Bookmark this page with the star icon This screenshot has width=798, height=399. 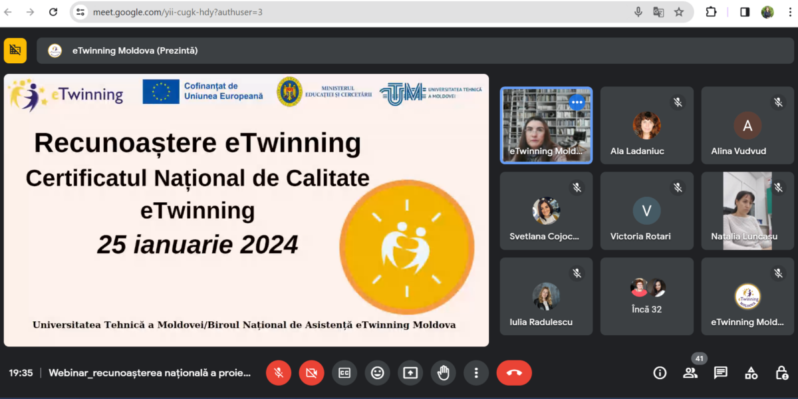coord(678,12)
